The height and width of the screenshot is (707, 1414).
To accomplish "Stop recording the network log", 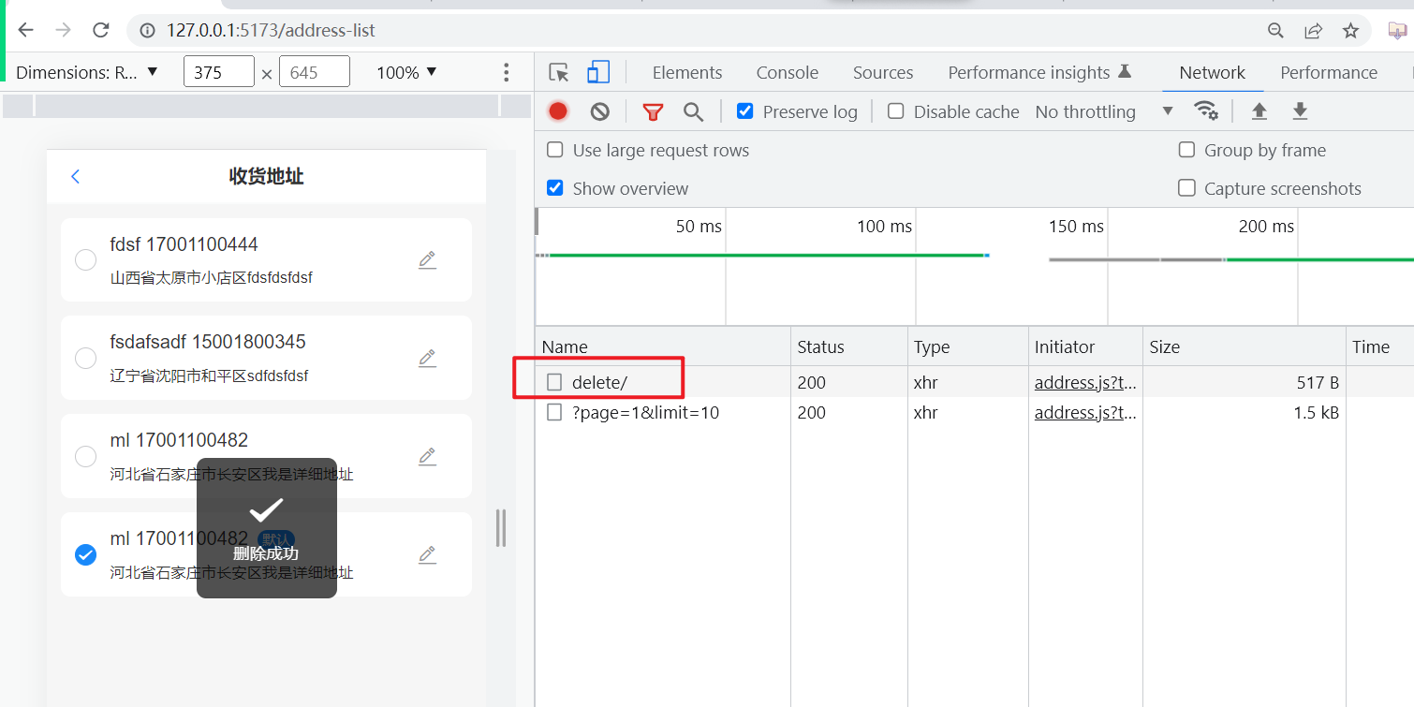I will 558,111.
